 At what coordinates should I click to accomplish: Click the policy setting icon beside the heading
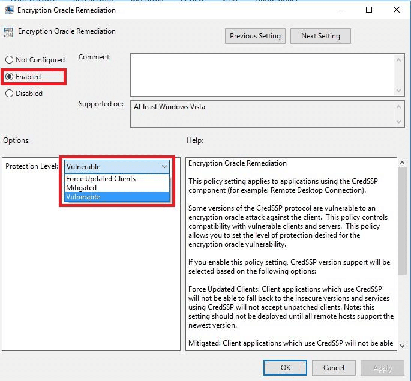point(9,32)
